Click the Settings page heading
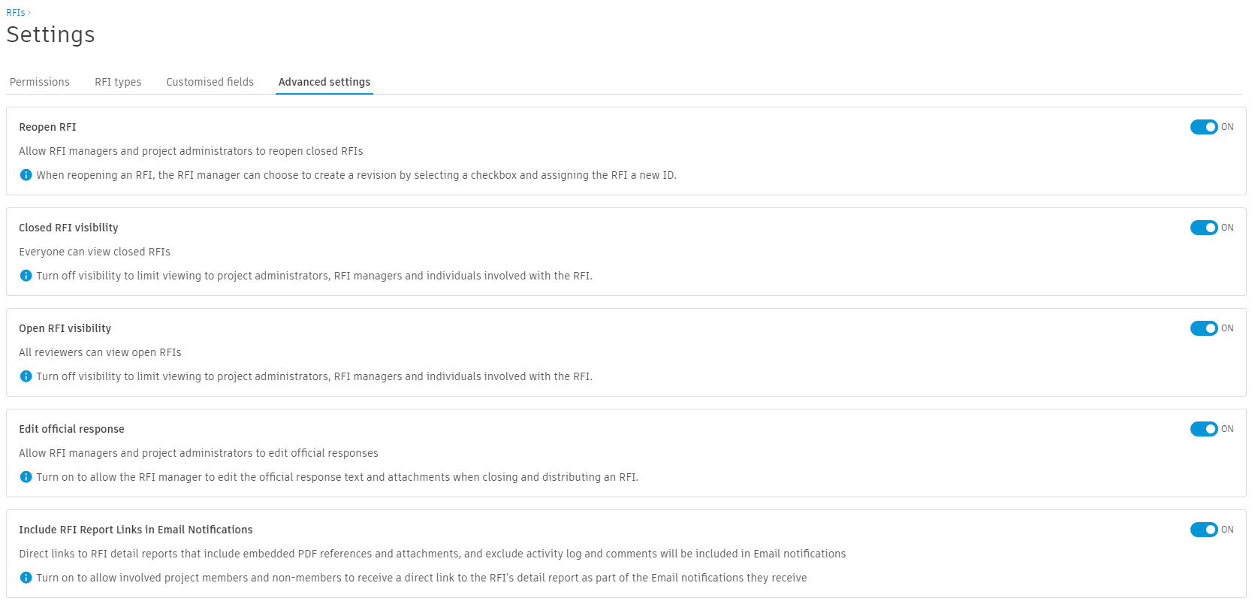This screenshot has width=1252, height=604. 50,35
